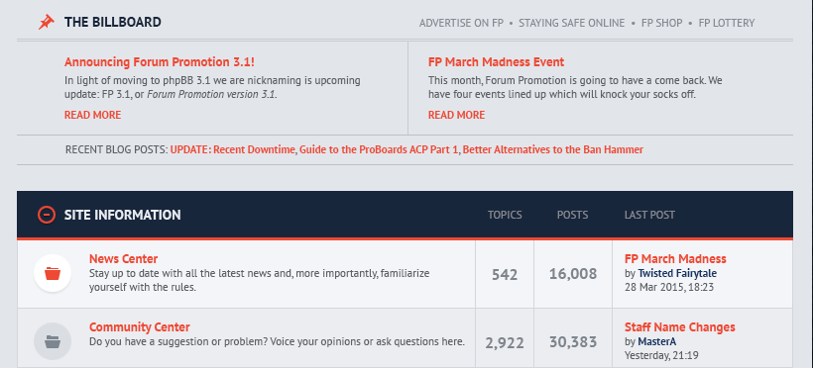View MasterA's profile
Screen dimensions: 813x368
click(657, 341)
